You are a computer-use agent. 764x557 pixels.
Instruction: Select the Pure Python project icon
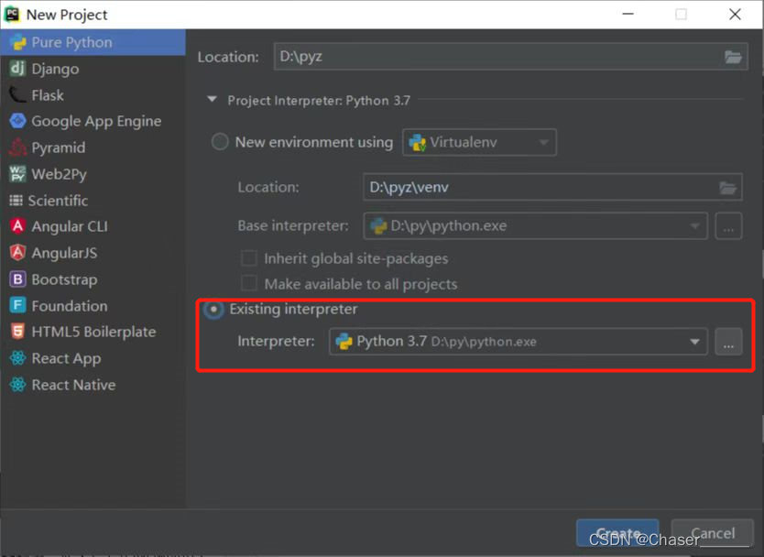18,42
